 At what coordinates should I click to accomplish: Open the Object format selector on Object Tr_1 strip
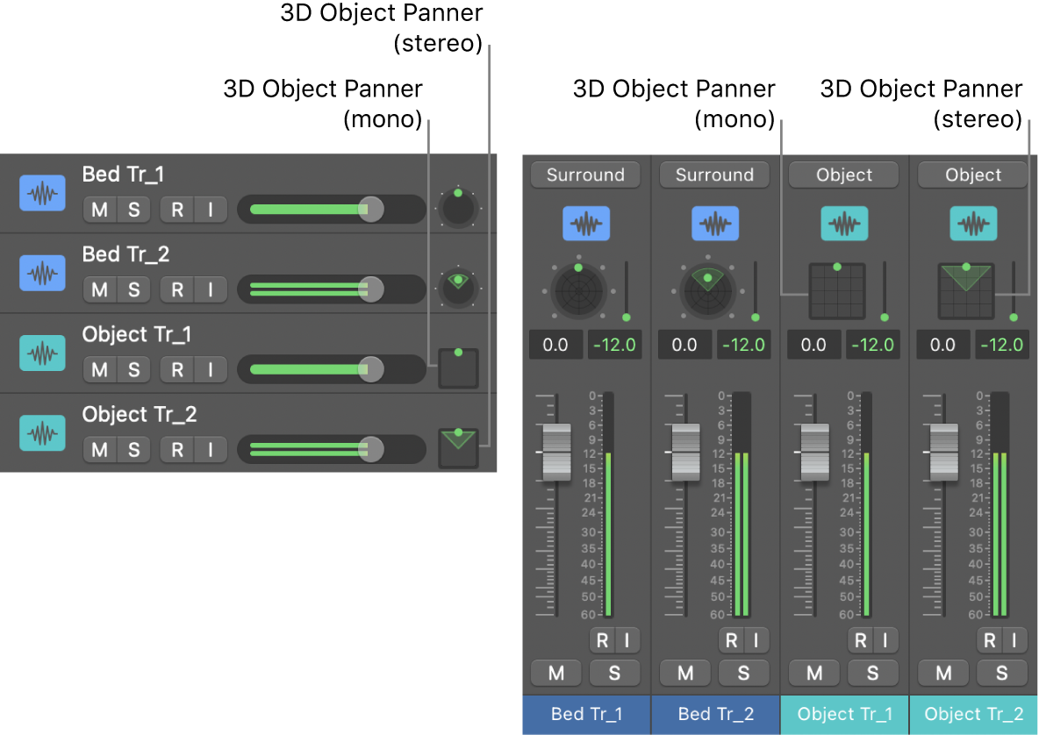click(x=843, y=175)
